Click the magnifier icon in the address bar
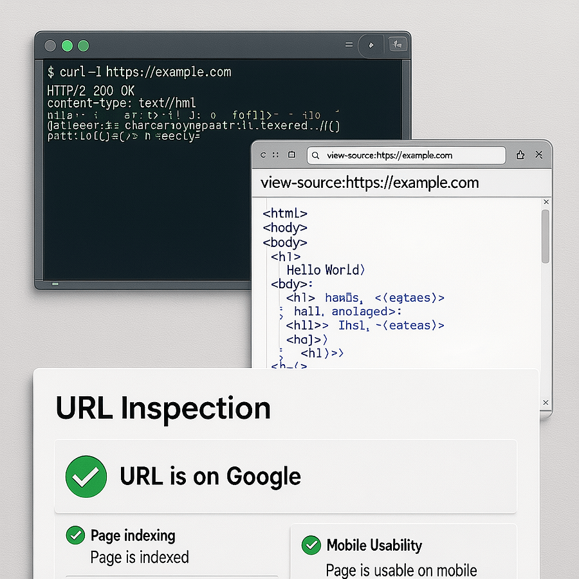Screen dimensions: 579x579 [315, 156]
